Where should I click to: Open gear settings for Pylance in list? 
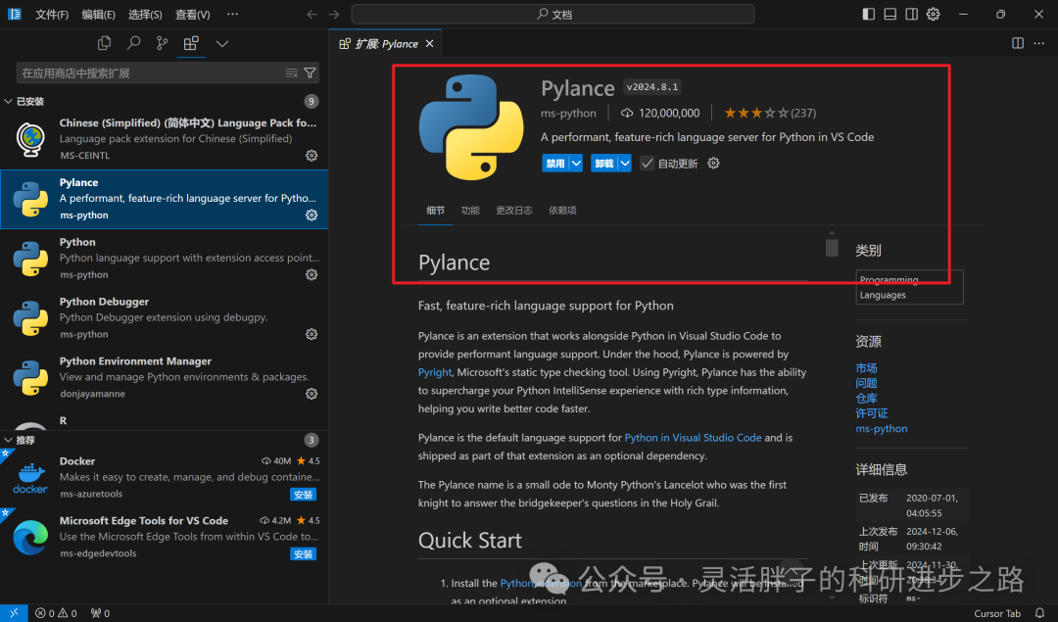(x=312, y=215)
